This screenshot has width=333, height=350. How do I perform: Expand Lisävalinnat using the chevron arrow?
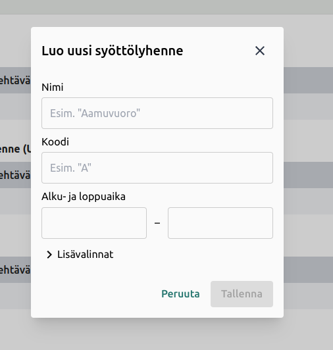[49, 255]
